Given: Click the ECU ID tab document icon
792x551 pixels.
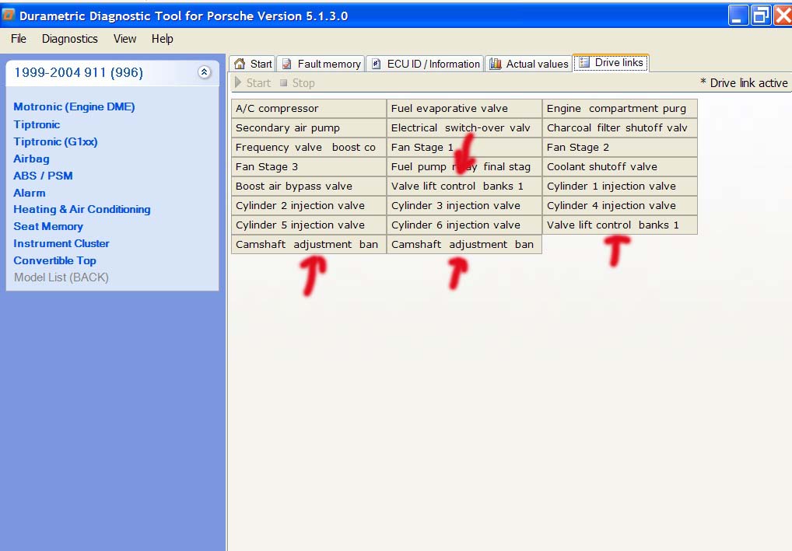Looking at the screenshot, I should 376,64.
